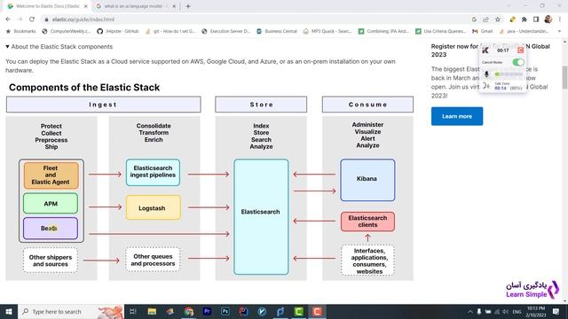Open the ComputerWeekly bookmark
The height and width of the screenshot is (319, 568).
[x=67, y=32]
